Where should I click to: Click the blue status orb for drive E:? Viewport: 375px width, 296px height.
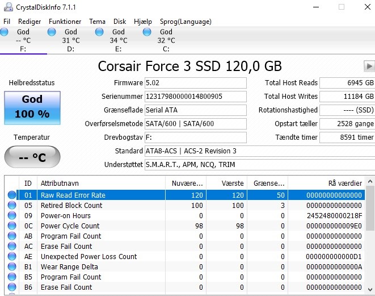(99, 32)
